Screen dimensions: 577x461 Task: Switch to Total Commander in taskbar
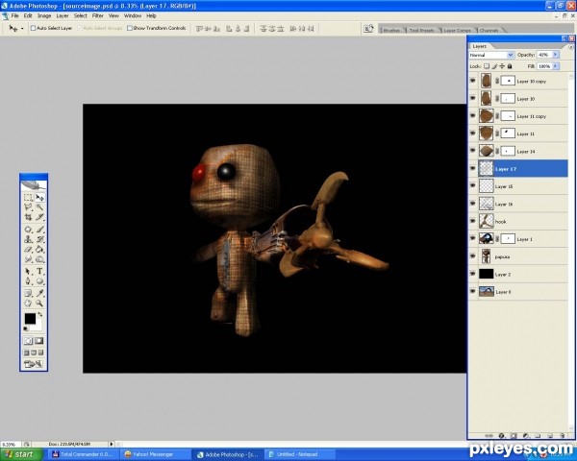click(83, 454)
